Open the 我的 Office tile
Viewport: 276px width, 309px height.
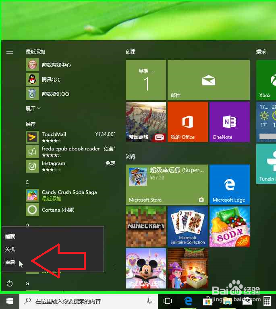point(188,122)
